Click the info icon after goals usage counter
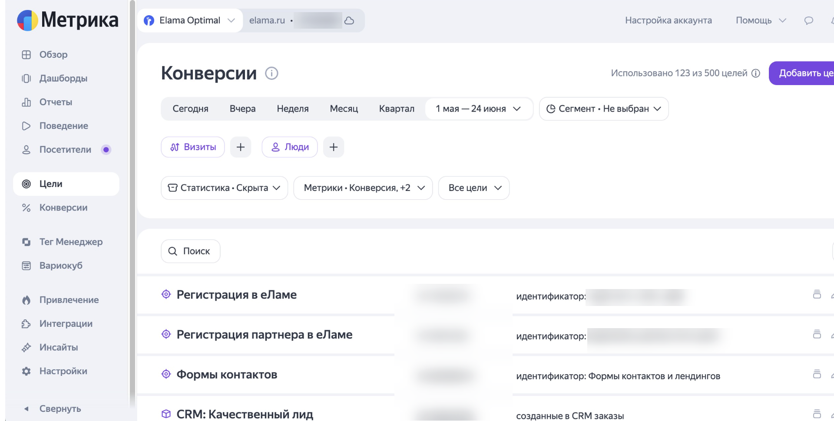This screenshot has height=421, width=834. [x=756, y=73]
